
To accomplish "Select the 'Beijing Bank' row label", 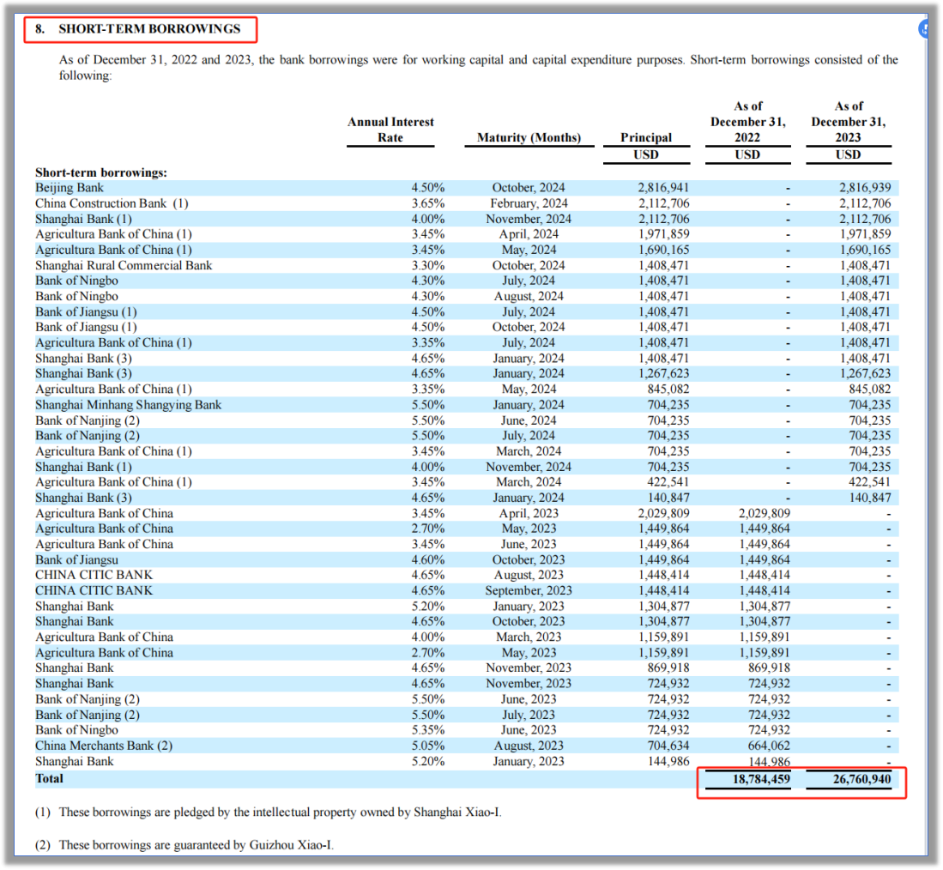I will [x=70, y=188].
